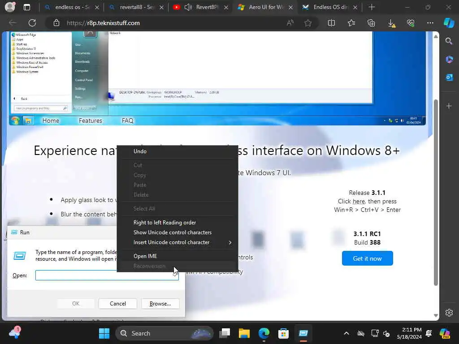Click the Run app taskbar icon
459x344 pixels.
coord(303,333)
